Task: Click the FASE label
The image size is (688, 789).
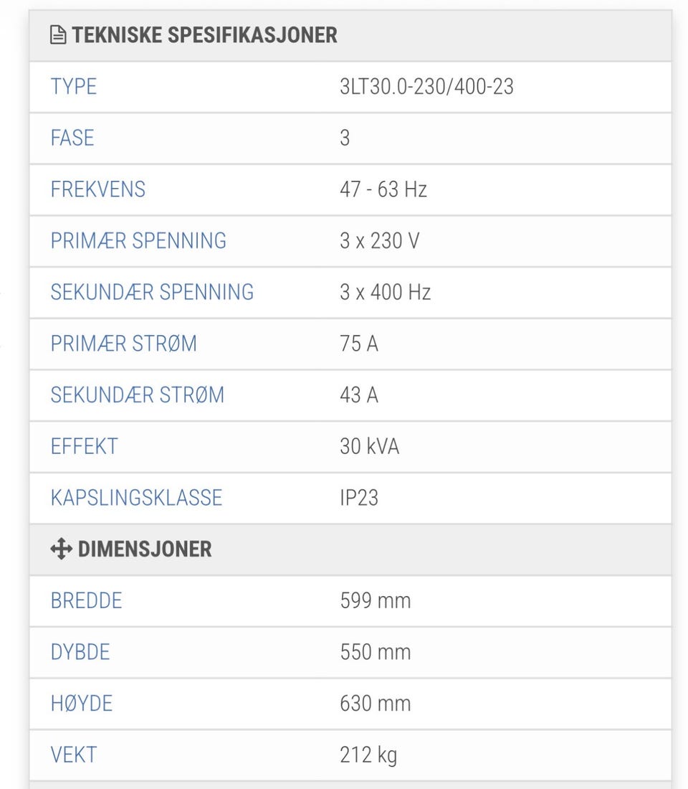Action: pos(72,138)
